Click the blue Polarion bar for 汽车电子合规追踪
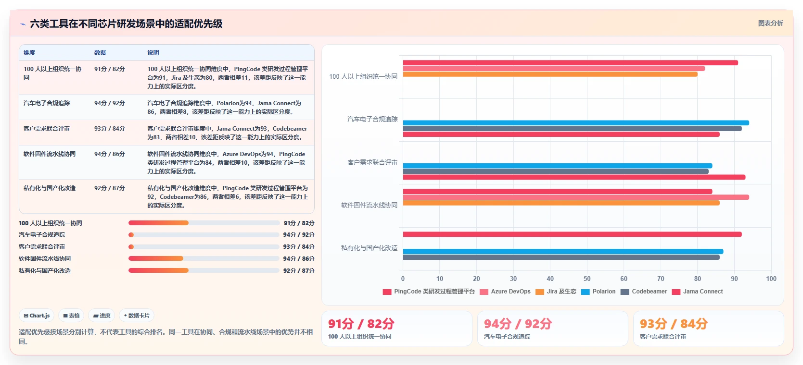803x365 pixels. pyautogui.click(x=576, y=123)
